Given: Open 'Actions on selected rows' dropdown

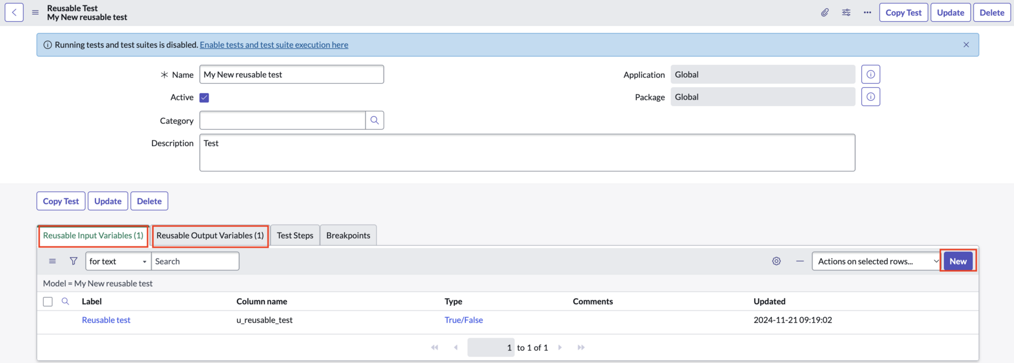Looking at the screenshot, I should pos(876,261).
